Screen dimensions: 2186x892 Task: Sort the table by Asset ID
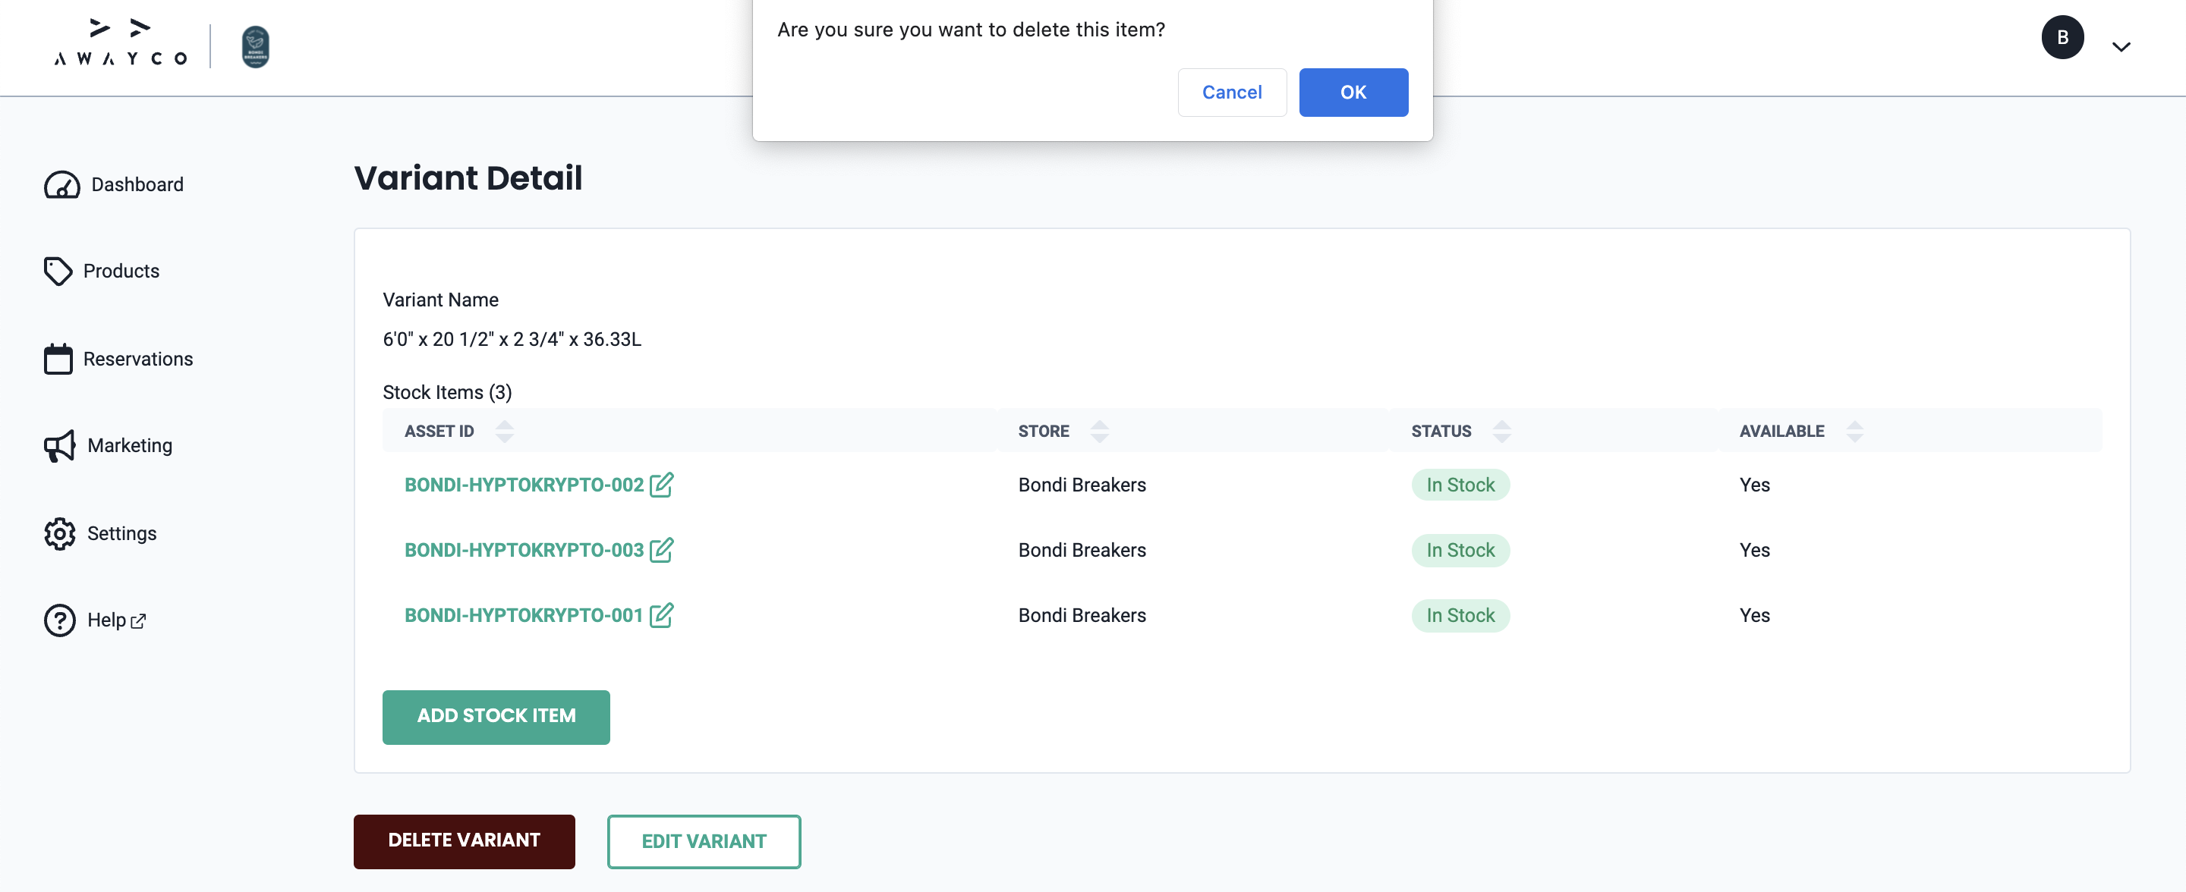(x=504, y=432)
